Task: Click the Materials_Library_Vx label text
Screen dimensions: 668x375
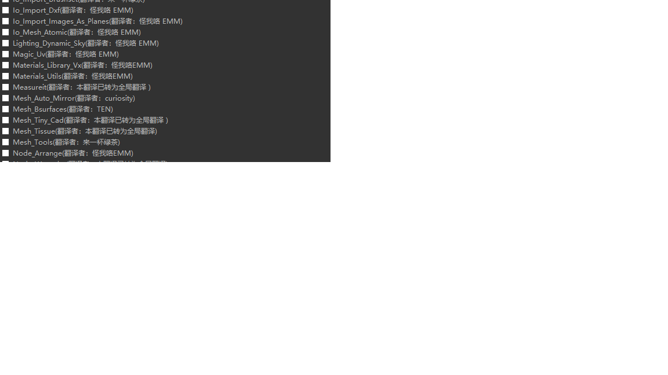Action: (x=83, y=65)
